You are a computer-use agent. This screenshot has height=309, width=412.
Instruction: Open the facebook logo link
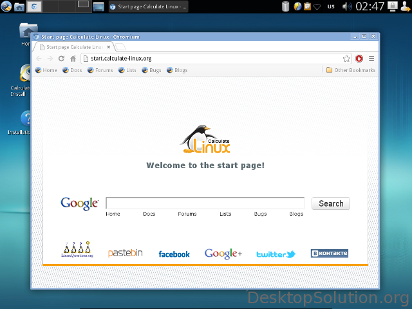click(174, 254)
